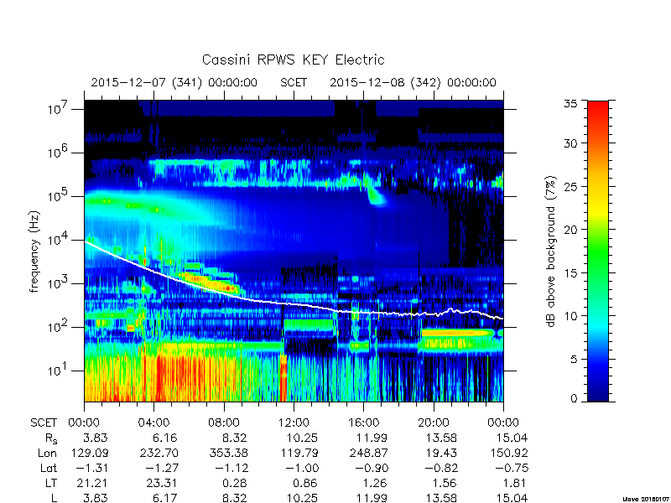This screenshot has height=503, width=671.
Task: Click the local time value 1.26
Action: point(375,483)
